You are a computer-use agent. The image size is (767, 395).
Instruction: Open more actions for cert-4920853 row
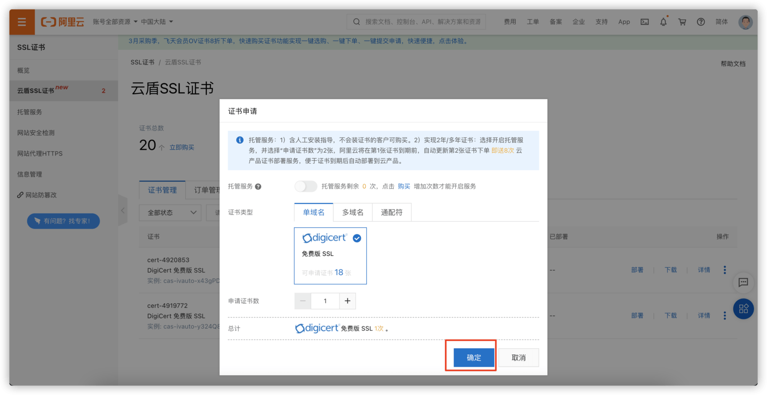click(725, 270)
